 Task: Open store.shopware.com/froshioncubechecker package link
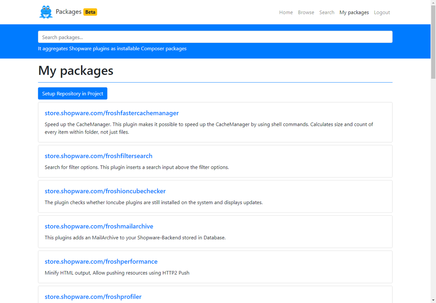(105, 191)
